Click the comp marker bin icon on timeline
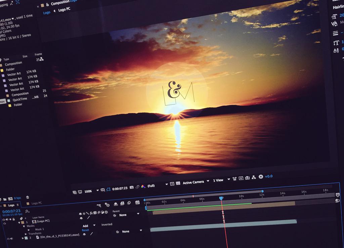This screenshot has width=344, height=248. [338, 195]
